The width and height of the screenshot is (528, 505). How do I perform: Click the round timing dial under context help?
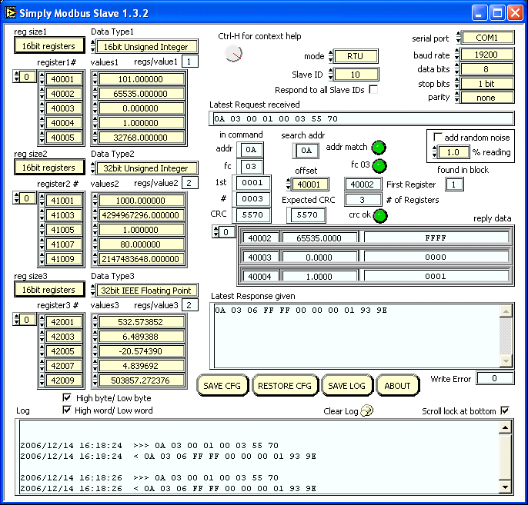[234, 53]
